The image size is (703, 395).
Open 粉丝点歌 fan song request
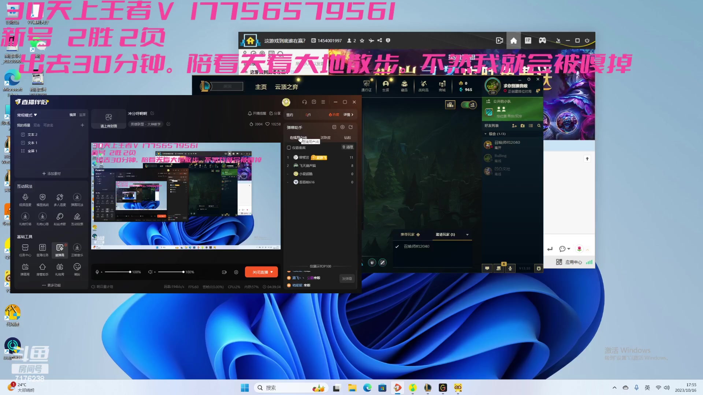pyautogui.click(x=60, y=219)
